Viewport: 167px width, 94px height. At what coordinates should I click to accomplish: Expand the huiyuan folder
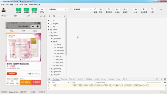(50, 75)
